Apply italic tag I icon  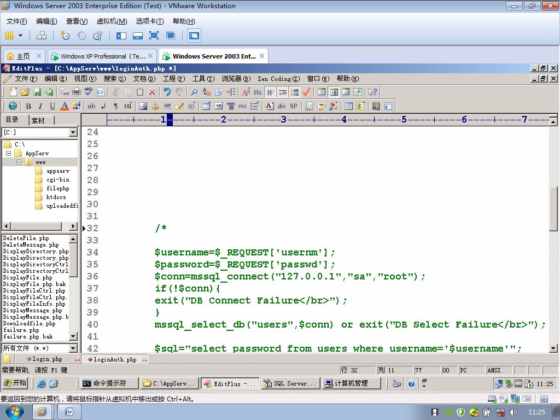coord(40,106)
